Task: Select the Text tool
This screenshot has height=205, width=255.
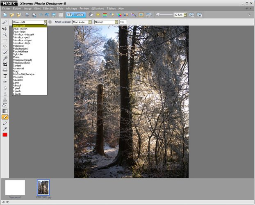Action: tap(5, 76)
